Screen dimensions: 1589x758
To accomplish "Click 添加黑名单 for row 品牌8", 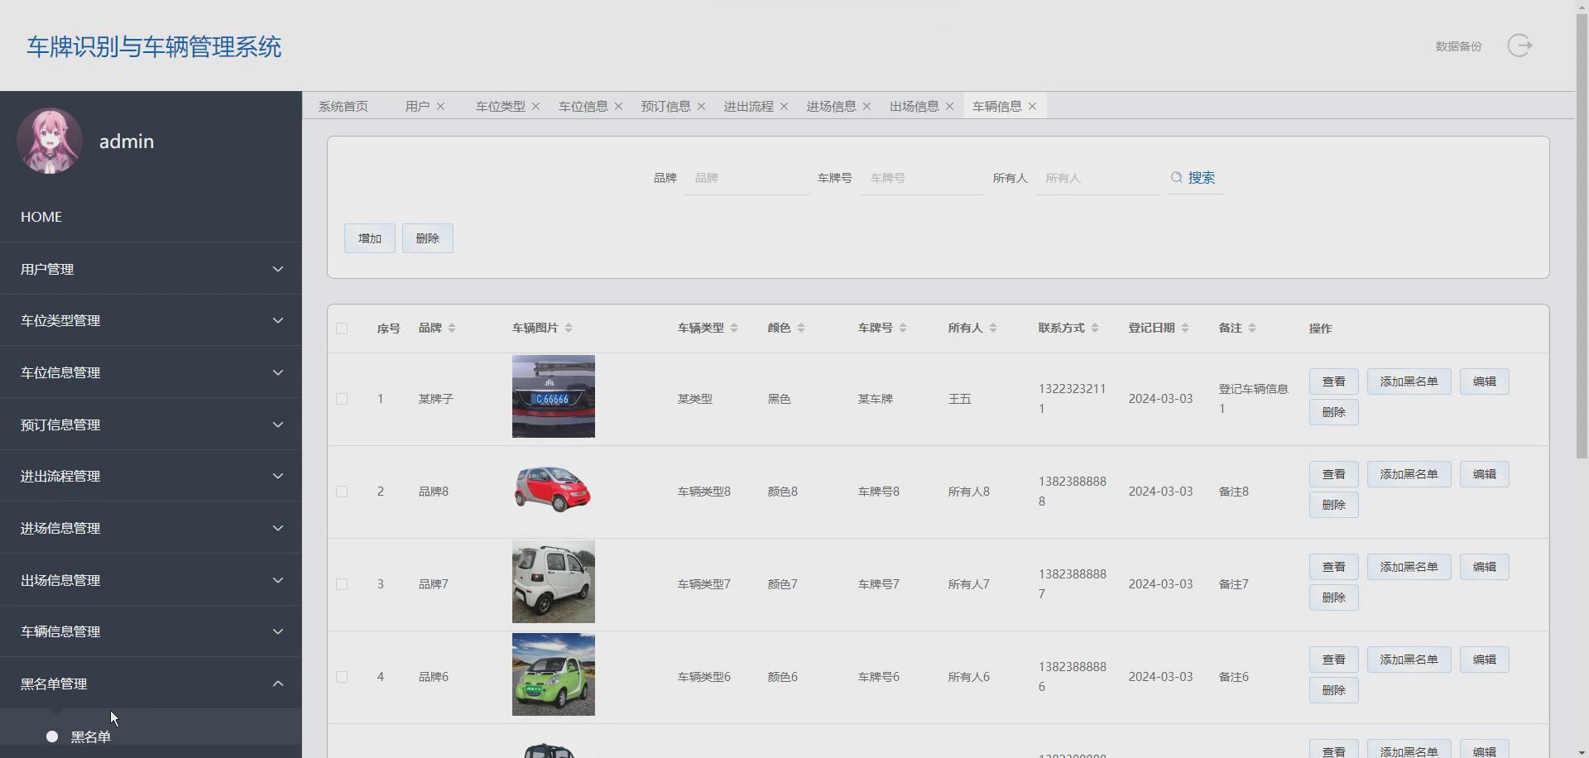I will pyautogui.click(x=1409, y=474).
